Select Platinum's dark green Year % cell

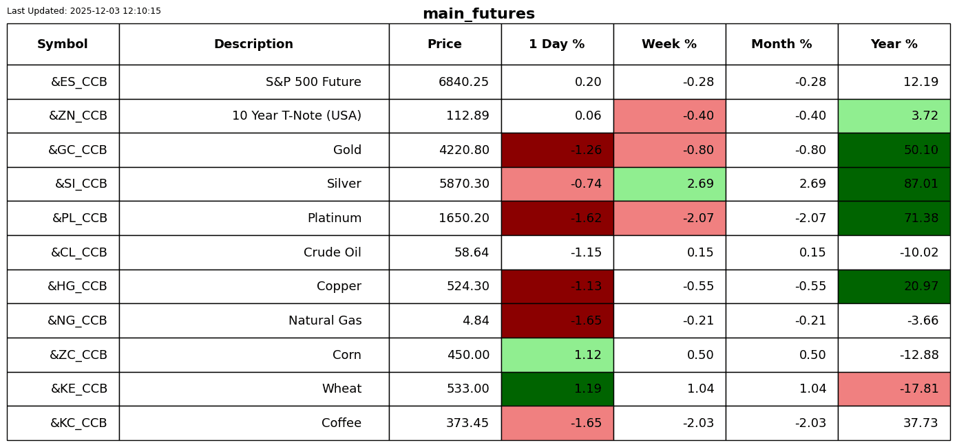pyautogui.click(x=894, y=218)
